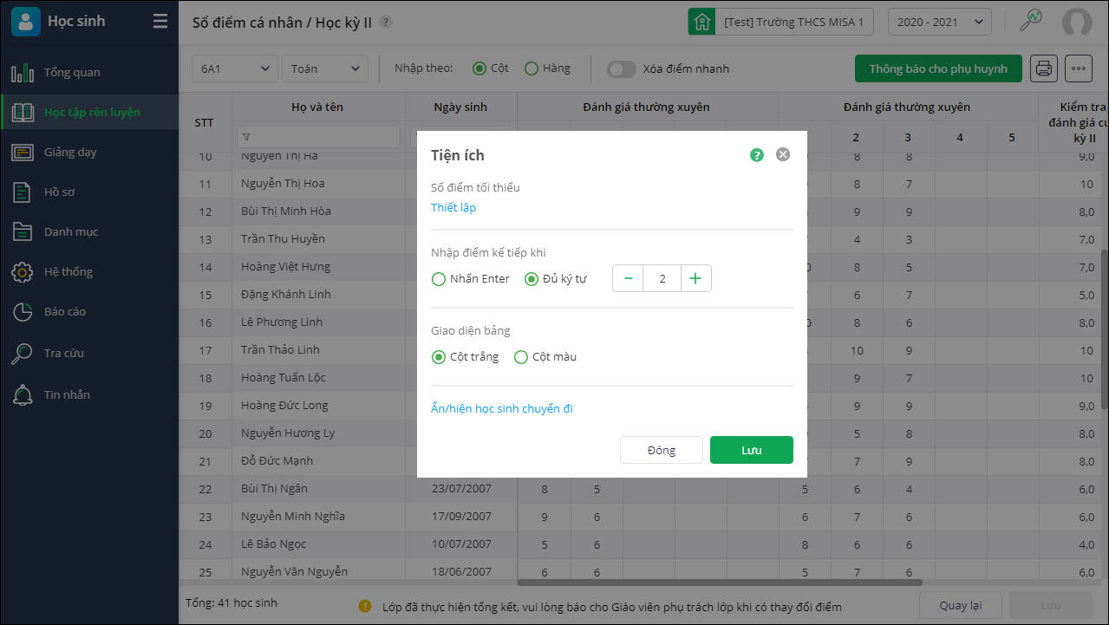
Task: Click the print icon button
Action: pyautogui.click(x=1044, y=68)
